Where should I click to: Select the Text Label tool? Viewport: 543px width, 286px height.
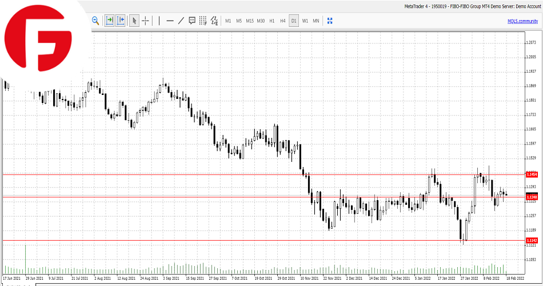pyautogui.click(x=192, y=21)
